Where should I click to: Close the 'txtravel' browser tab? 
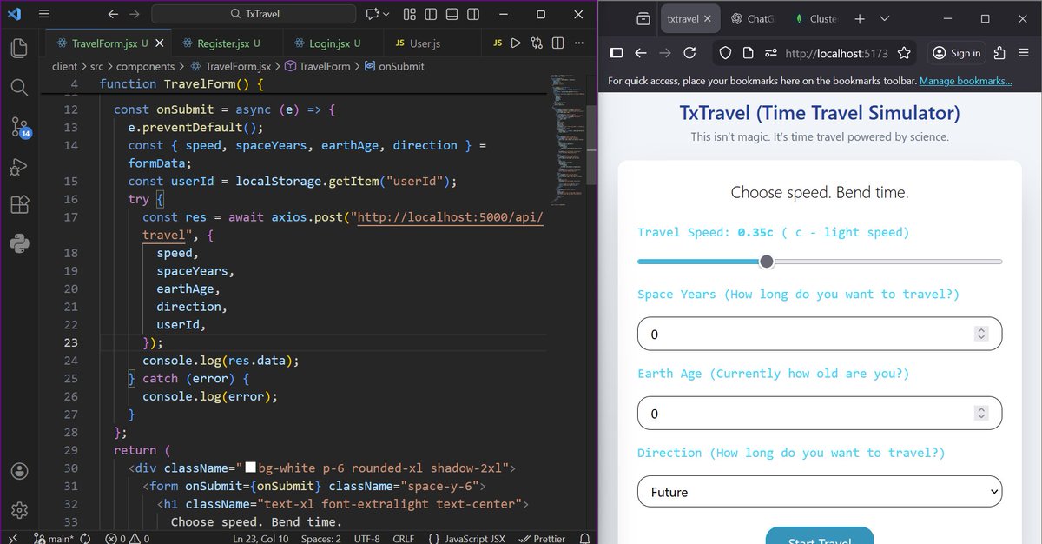coord(708,19)
